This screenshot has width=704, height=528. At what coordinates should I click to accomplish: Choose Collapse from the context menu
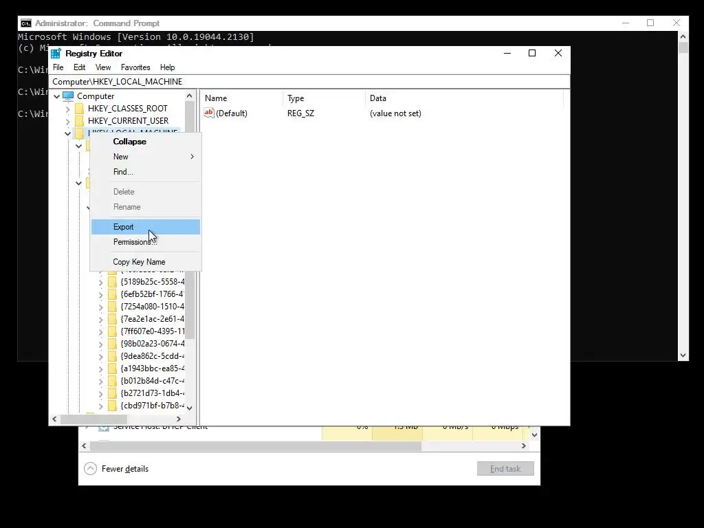pos(146,142)
